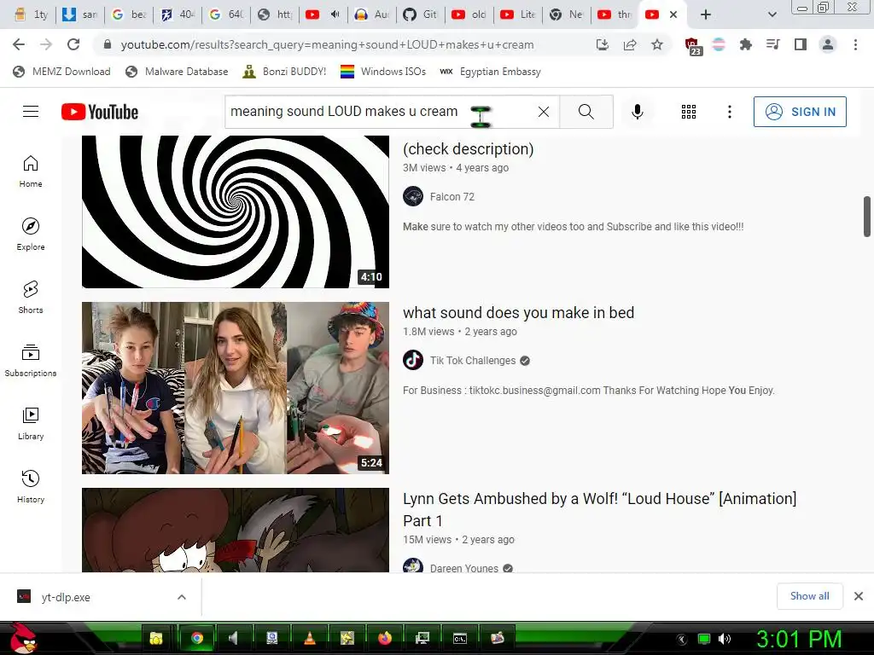Expand the tab search chevron
Screen dimensions: 874x655
point(772,14)
